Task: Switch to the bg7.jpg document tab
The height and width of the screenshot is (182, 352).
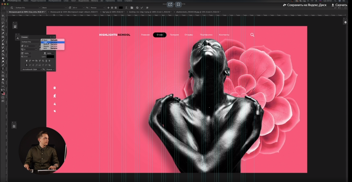Action: coord(113,12)
